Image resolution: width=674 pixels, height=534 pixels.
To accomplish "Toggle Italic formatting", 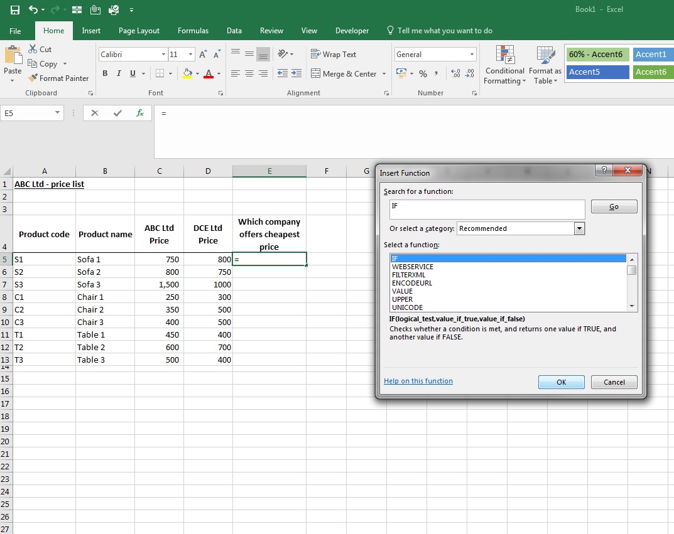I will pos(119,73).
